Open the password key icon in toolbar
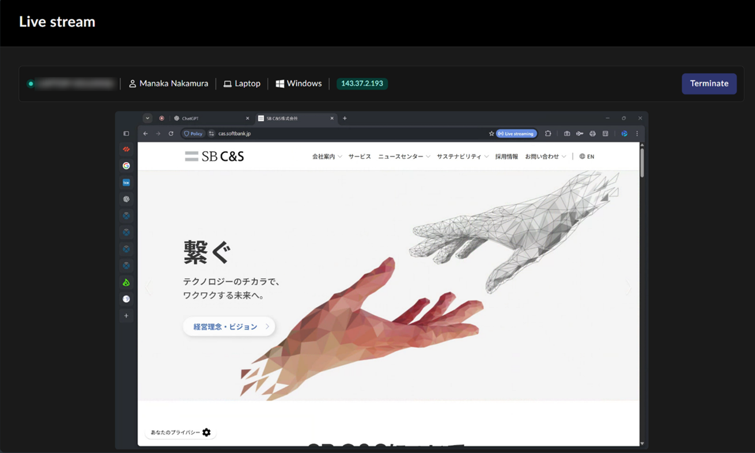The width and height of the screenshot is (755, 453). (579, 133)
